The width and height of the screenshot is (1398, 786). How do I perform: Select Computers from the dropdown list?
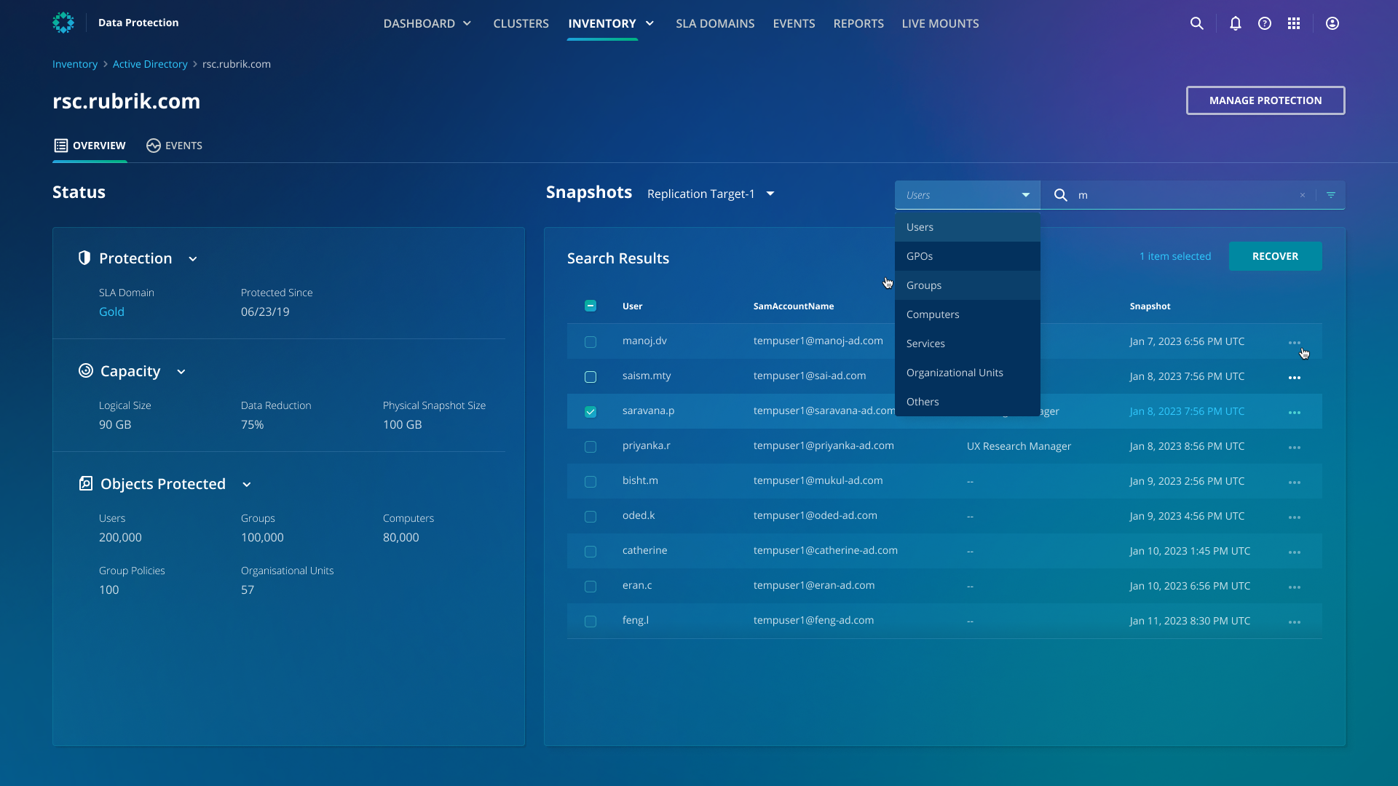(968, 314)
